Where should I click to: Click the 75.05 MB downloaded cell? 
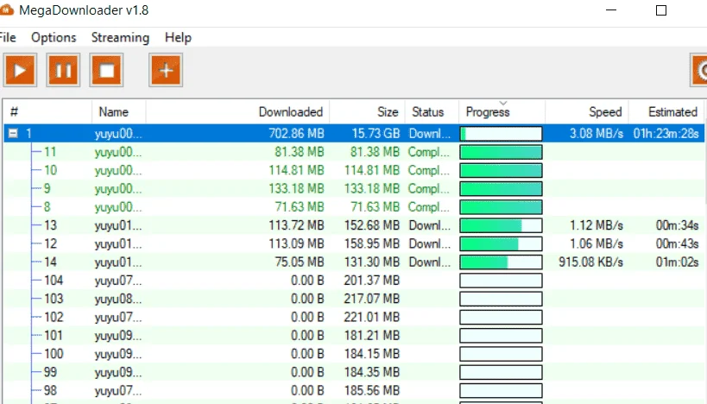point(300,262)
